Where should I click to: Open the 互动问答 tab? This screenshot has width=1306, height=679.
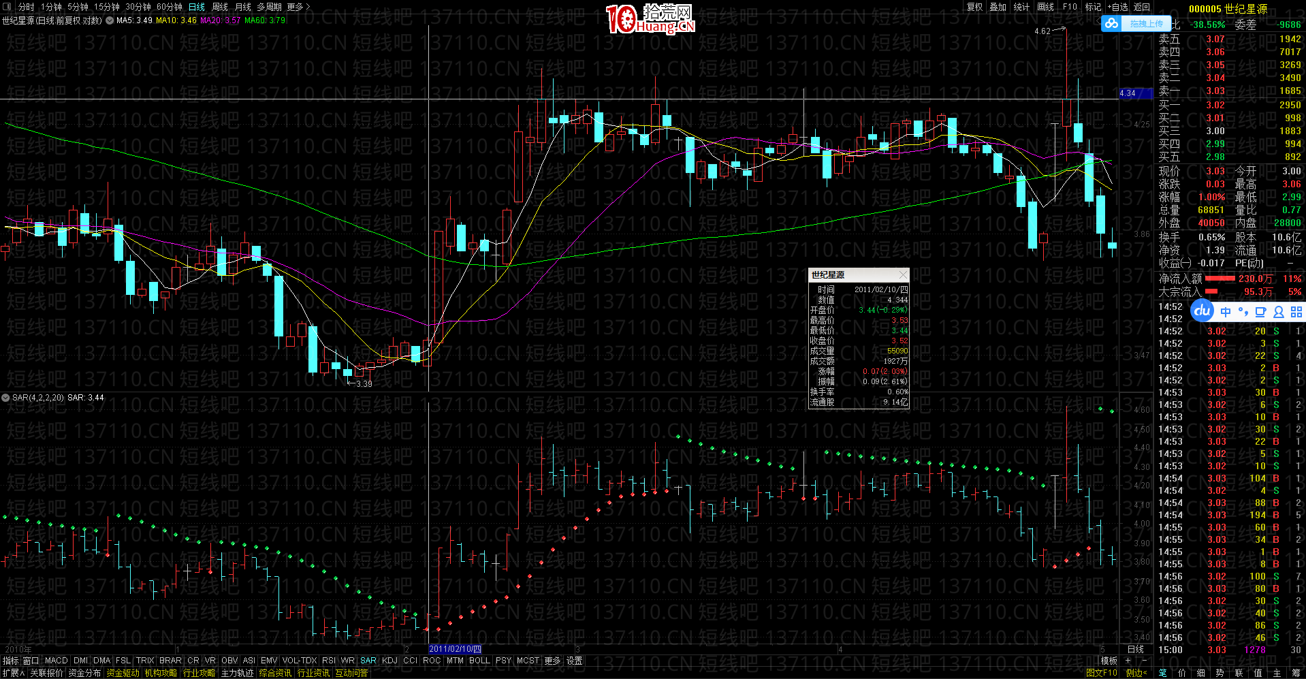351,673
